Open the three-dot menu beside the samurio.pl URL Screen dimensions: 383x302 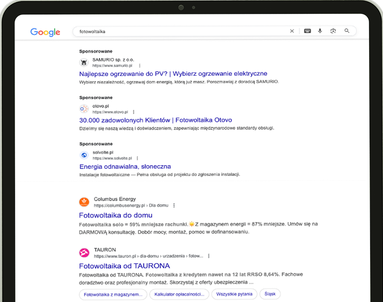coord(140,65)
